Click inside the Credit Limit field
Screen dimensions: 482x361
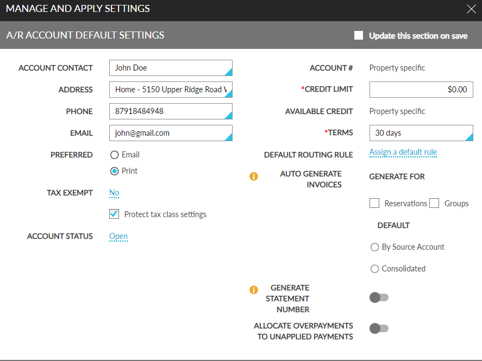click(421, 89)
